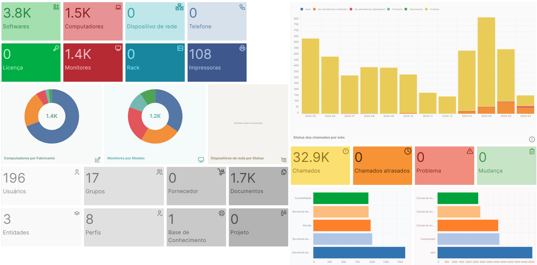Click the clock icon on Chamados atrasados
The width and height of the screenshot is (537, 265).
point(408,151)
